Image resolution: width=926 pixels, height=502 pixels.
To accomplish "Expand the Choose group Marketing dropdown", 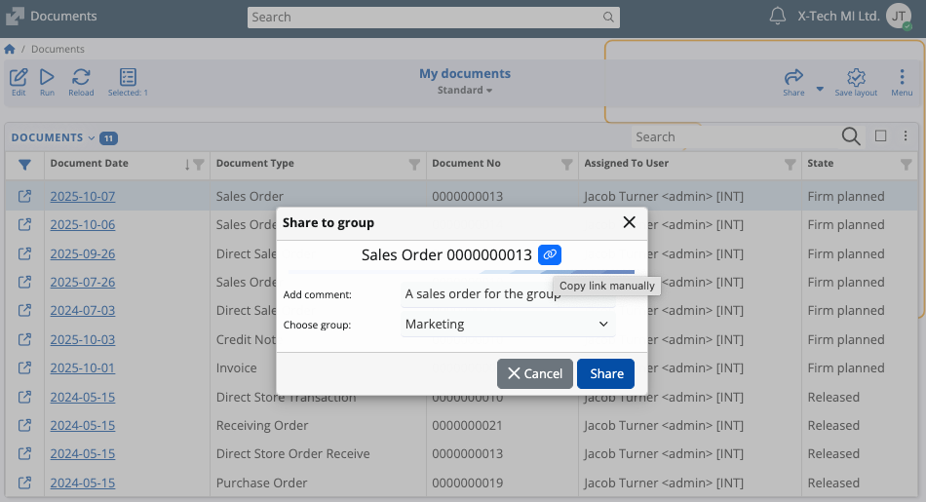I will point(508,324).
